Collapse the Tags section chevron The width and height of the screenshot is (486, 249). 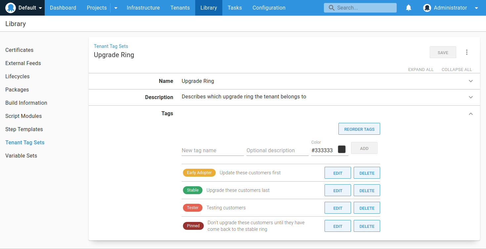(471, 114)
